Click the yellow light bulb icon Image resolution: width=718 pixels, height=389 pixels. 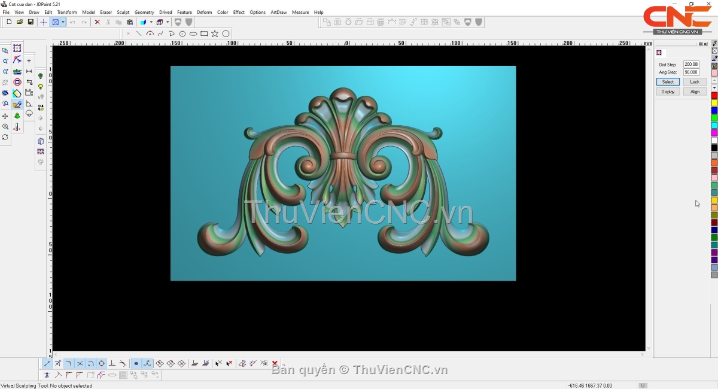pyautogui.click(x=41, y=86)
